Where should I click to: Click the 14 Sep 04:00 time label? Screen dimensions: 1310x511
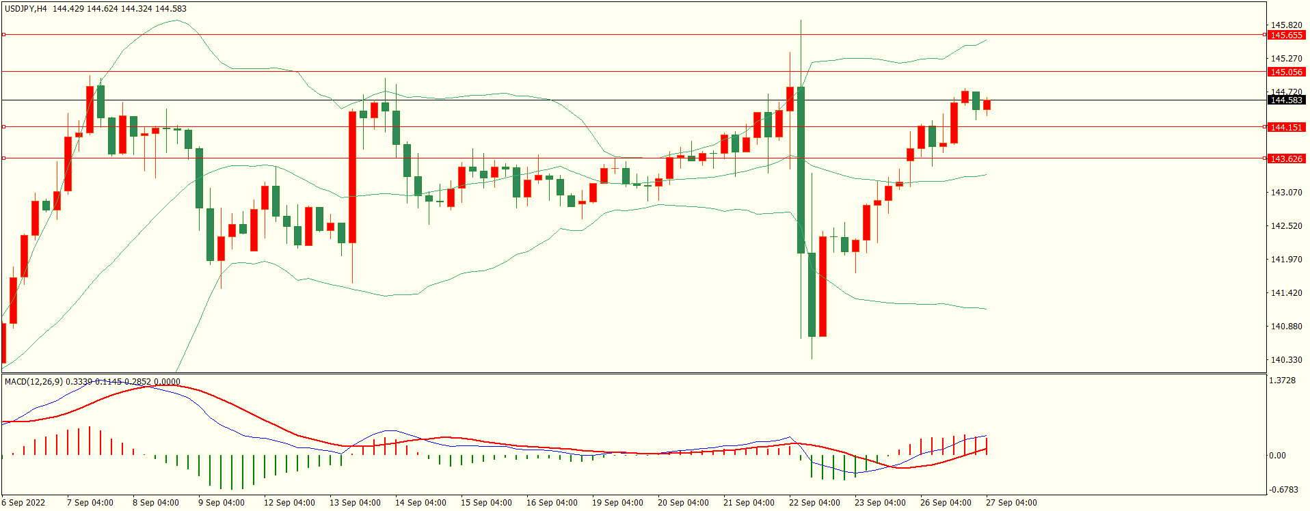click(421, 503)
